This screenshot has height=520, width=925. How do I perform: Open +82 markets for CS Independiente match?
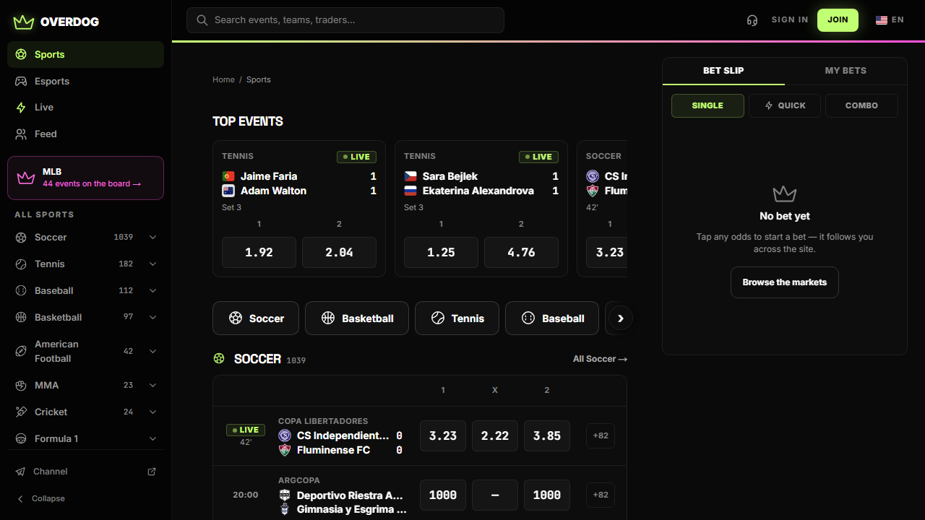(x=601, y=435)
